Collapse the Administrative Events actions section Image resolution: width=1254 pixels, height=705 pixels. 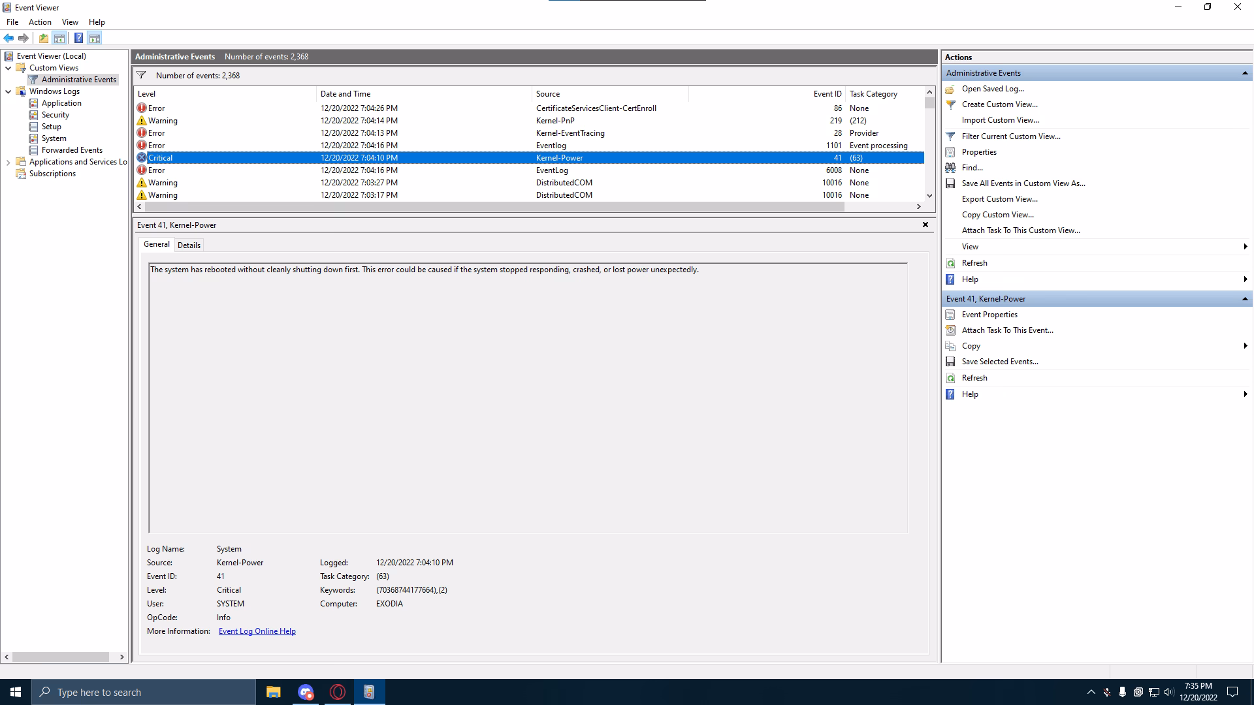click(x=1245, y=73)
